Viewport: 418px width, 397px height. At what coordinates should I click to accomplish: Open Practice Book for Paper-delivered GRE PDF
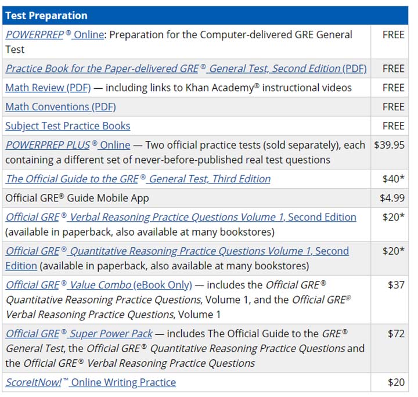click(x=186, y=68)
